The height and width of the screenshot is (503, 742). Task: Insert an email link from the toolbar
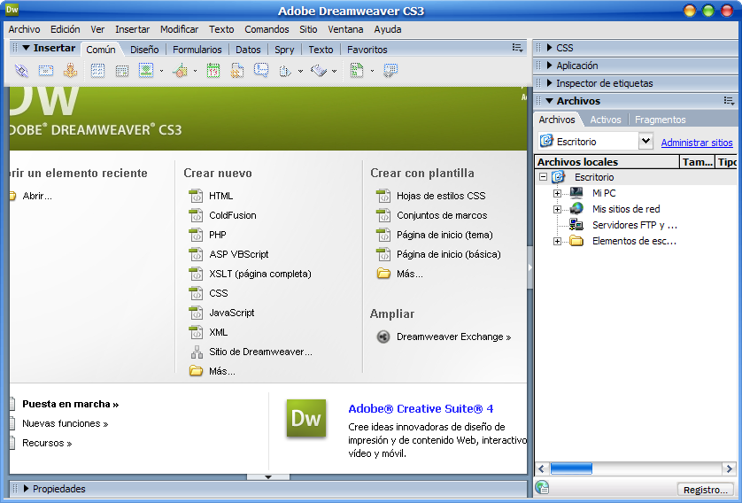tap(46, 71)
